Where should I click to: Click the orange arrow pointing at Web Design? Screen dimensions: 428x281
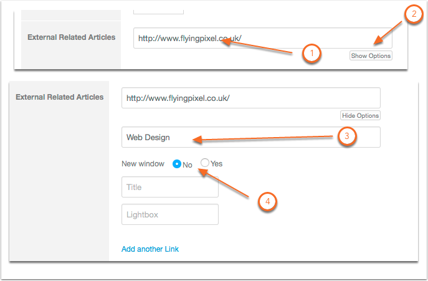click(262, 138)
